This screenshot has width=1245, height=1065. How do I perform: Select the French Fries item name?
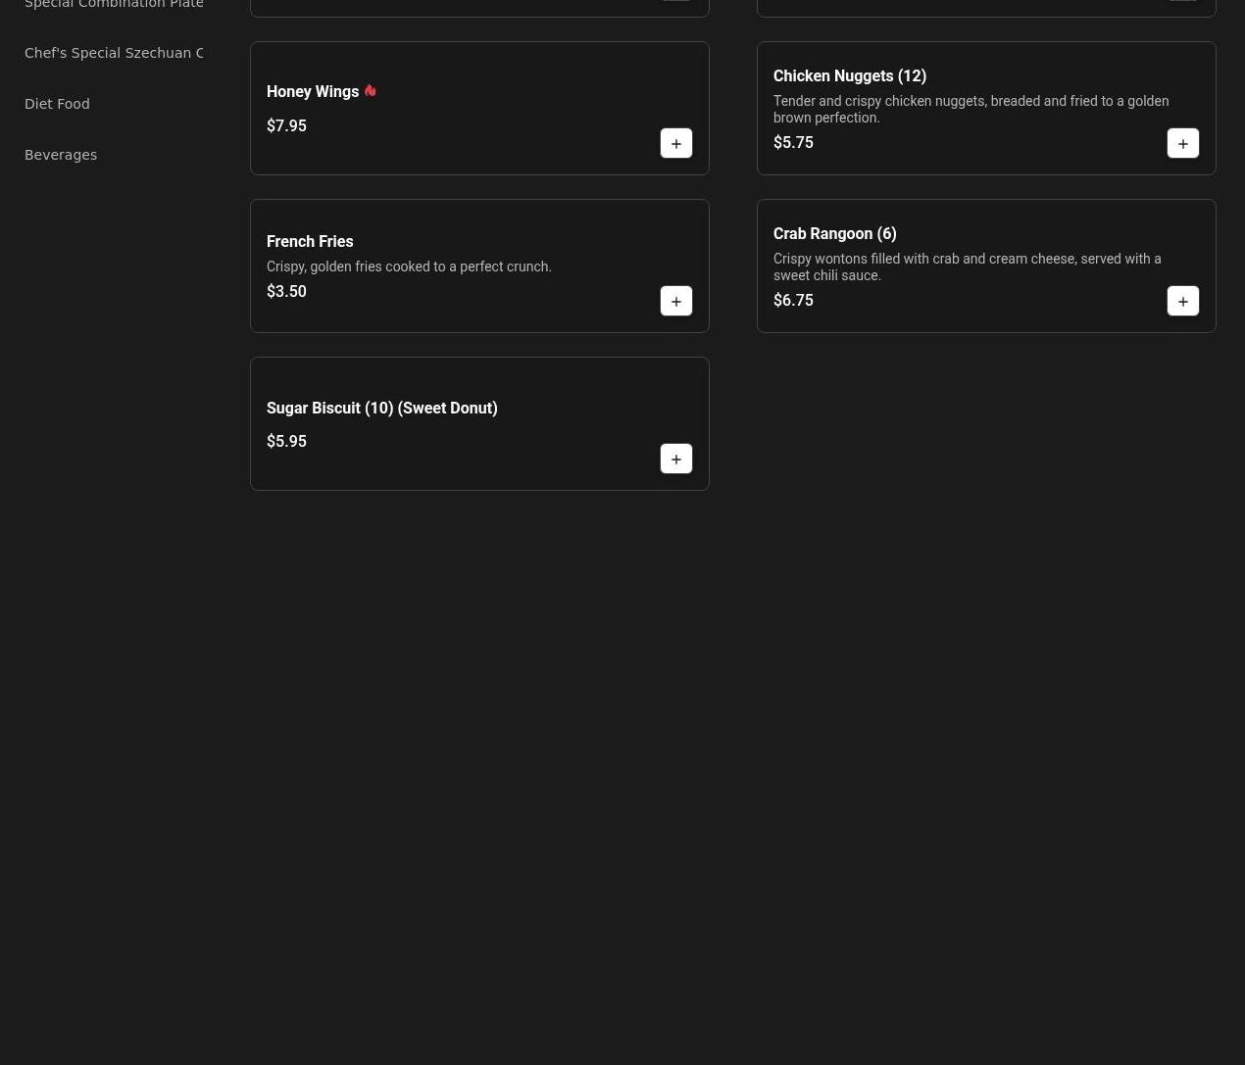pyautogui.click(x=310, y=241)
